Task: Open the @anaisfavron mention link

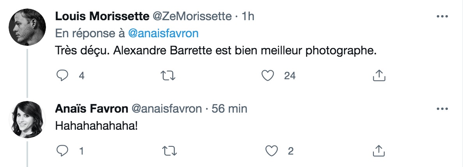Action: tap(163, 33)
